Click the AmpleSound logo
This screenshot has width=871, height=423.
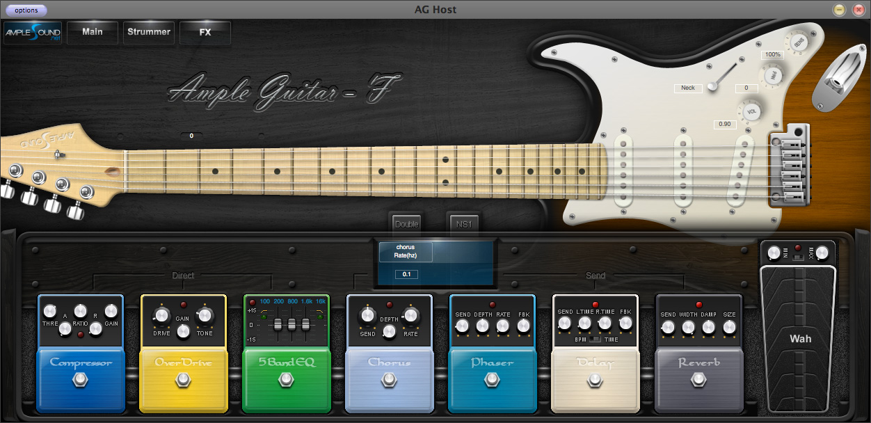[x=33, y=33]
